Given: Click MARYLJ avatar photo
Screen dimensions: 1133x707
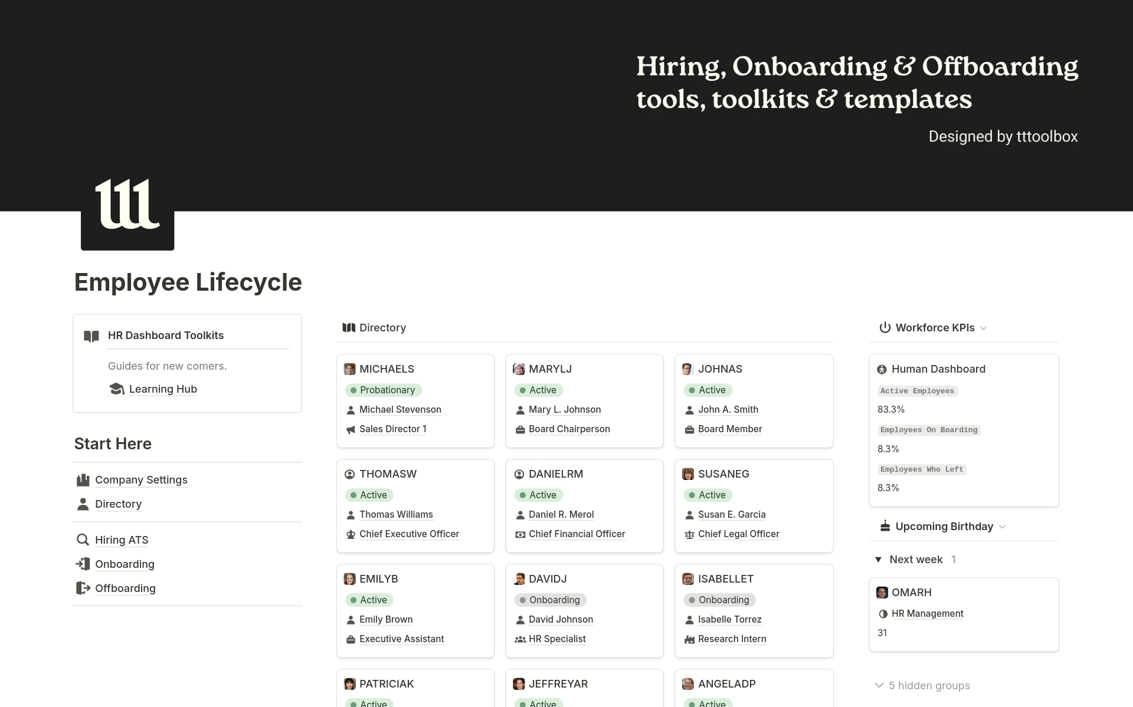Looking at the screenshot, I should (519, 369).
